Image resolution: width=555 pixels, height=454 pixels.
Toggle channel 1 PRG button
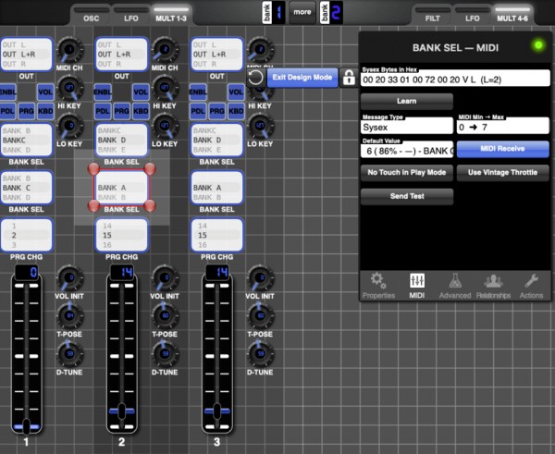tap(26, 111)
